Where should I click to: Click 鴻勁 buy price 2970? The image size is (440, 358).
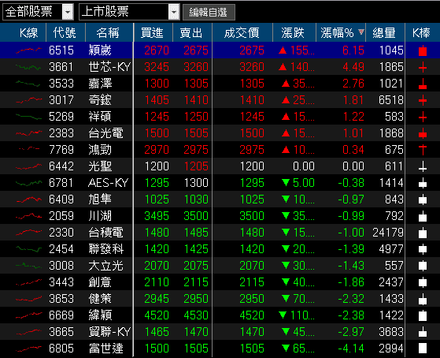tap(157, 150)
